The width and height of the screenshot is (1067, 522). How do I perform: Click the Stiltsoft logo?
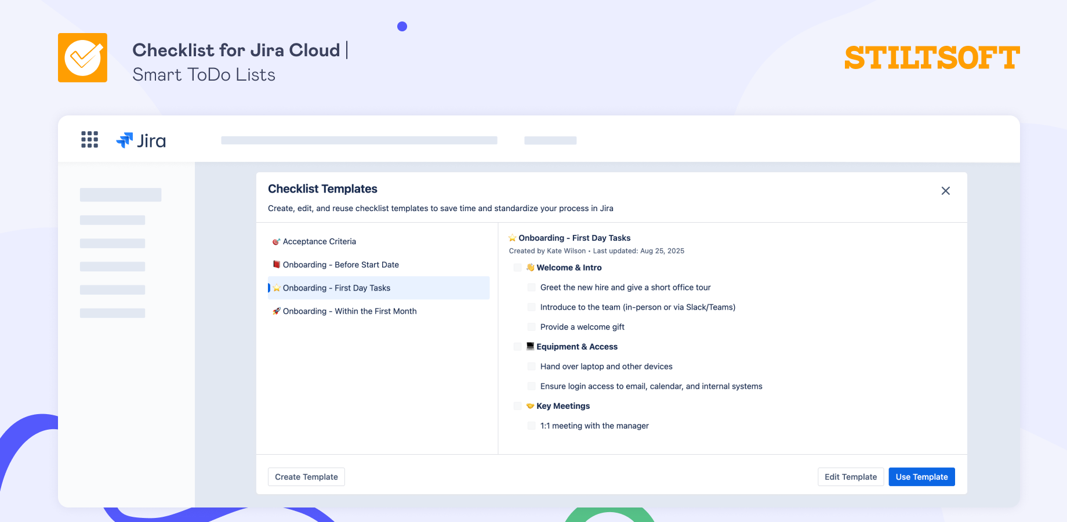(x=932, y=58)
